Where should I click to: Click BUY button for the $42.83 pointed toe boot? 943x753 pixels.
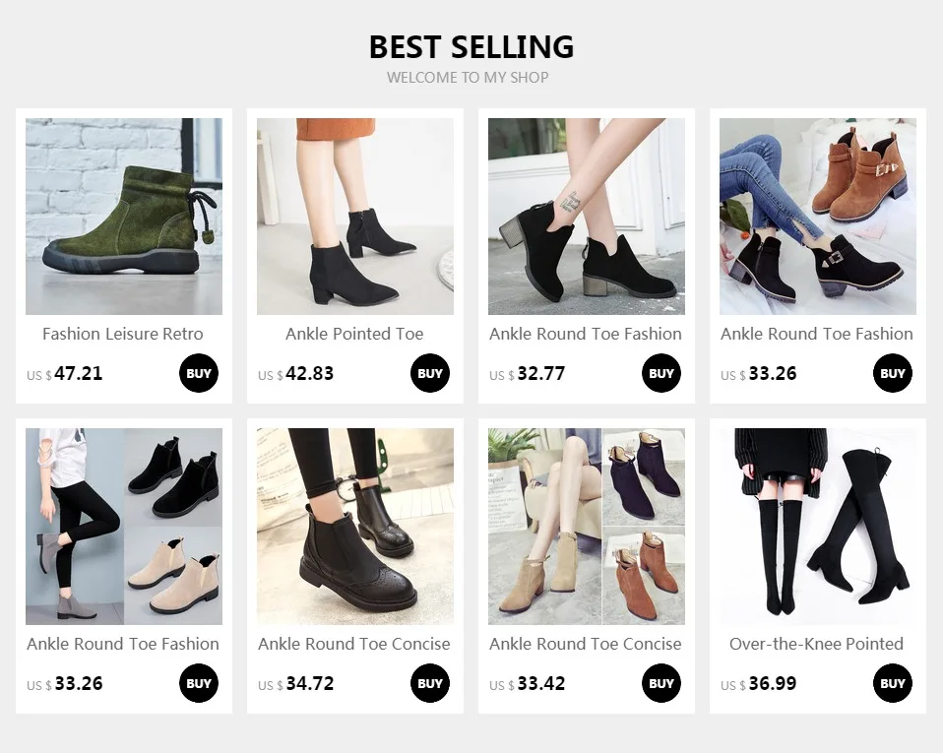coord(430,373)
